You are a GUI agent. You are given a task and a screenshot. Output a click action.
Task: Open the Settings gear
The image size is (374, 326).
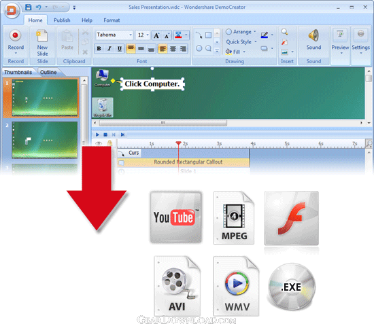360,34
